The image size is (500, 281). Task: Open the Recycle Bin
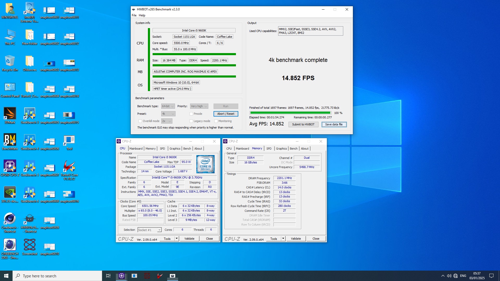coord(10,63)
